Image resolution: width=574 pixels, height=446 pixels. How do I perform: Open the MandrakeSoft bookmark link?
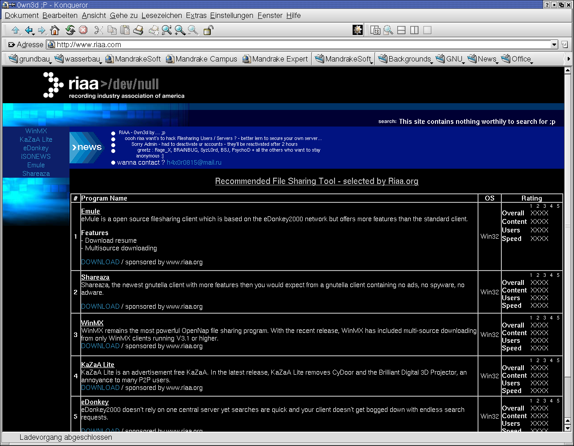133,59
